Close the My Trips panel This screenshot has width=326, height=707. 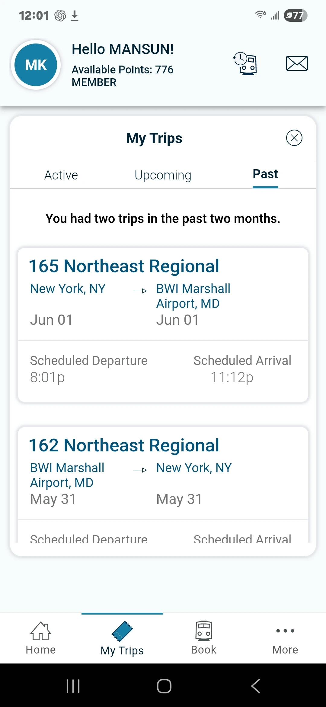tap(294, 138)
